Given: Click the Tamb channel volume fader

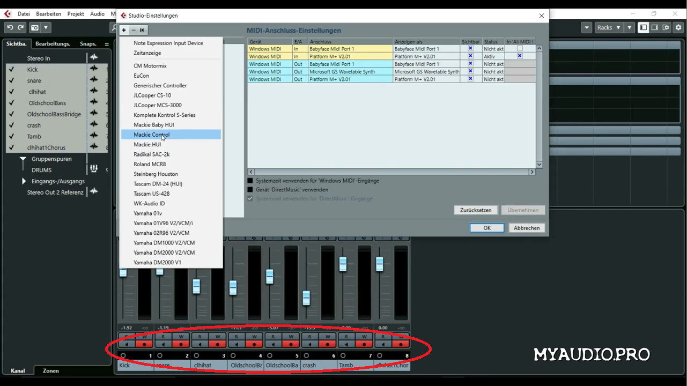Looking at the screenshot, I should tap(343, 264).
